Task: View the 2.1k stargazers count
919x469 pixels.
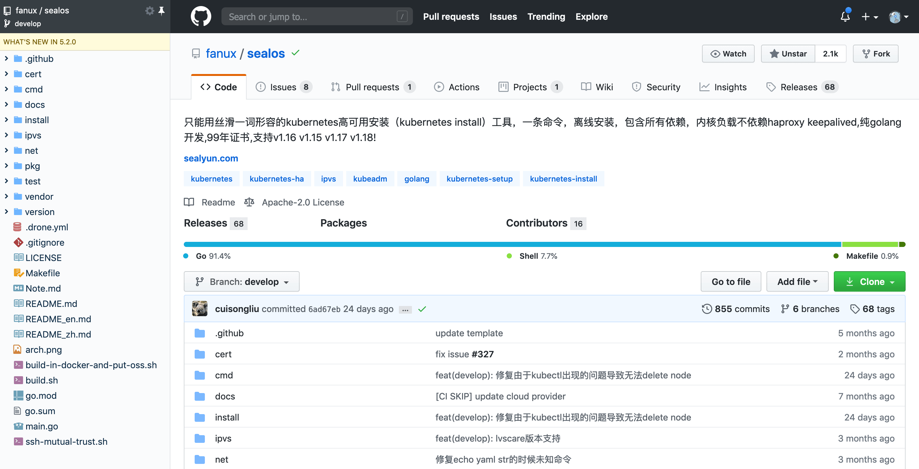Action: [x=831, y=54]
